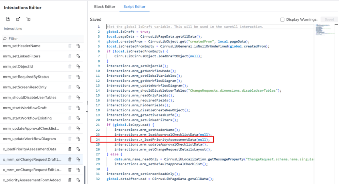Switch to the Block Editor tab
339x184 pixels.
105,7
